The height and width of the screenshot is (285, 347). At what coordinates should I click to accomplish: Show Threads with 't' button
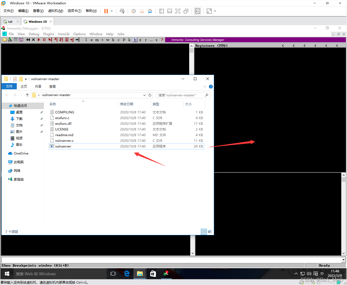[x=103, y=40]
